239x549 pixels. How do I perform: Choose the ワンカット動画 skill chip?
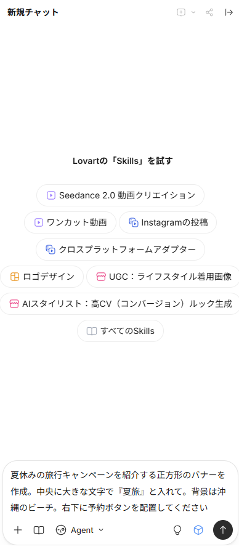[70, 222]
